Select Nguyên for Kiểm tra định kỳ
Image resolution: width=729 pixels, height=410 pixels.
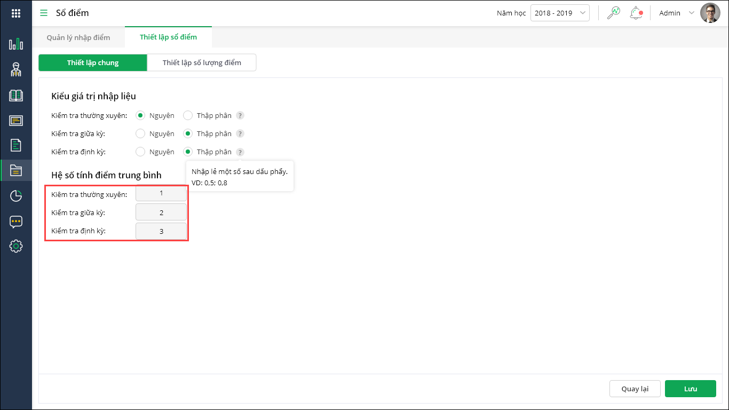pyautogui.click(x=141, y=152)
